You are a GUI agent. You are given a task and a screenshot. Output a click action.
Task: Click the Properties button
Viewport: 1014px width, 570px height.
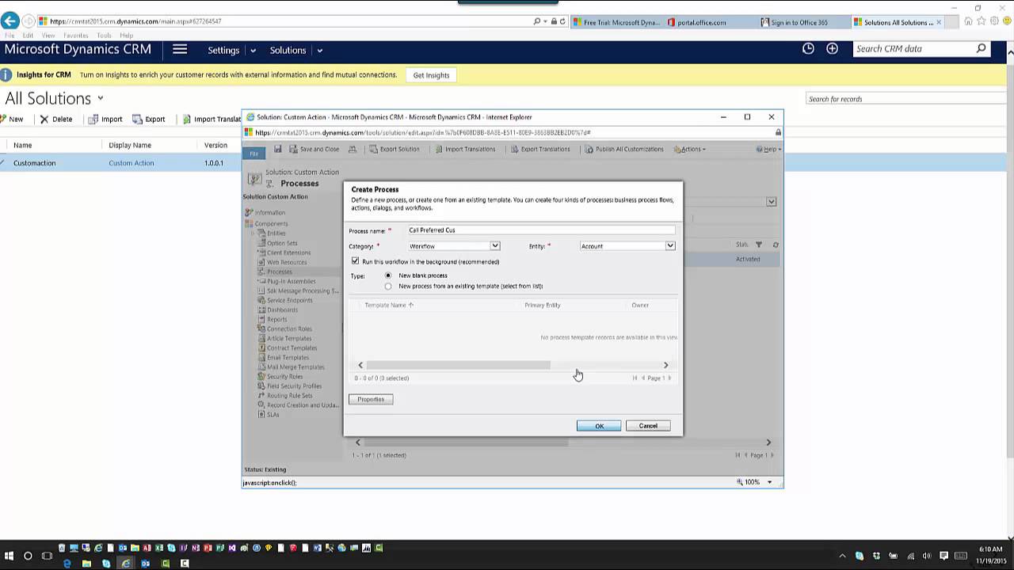371,399
